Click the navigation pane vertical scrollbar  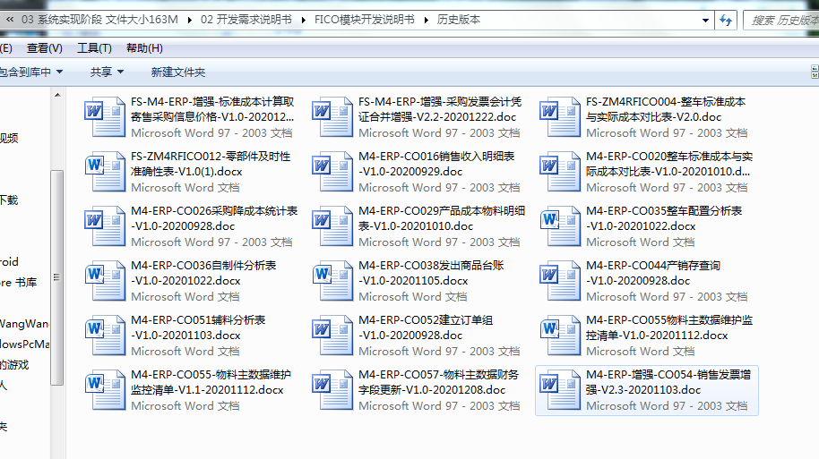coord(56,268)
